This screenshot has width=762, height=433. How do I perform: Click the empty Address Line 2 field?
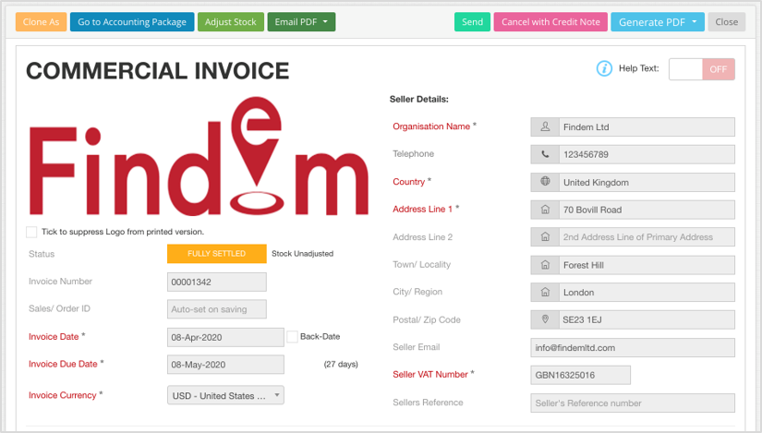click(x=647, y=237)
